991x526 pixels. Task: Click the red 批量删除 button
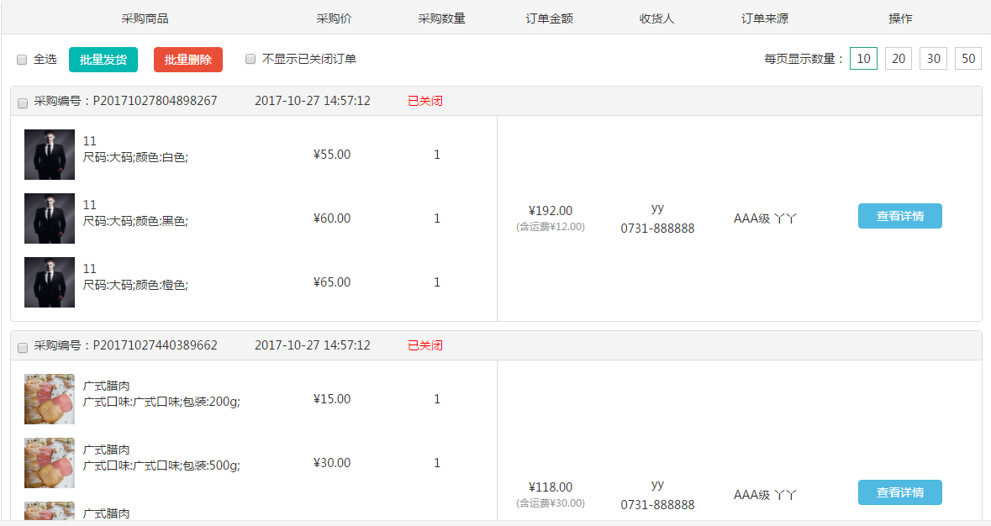188,60
